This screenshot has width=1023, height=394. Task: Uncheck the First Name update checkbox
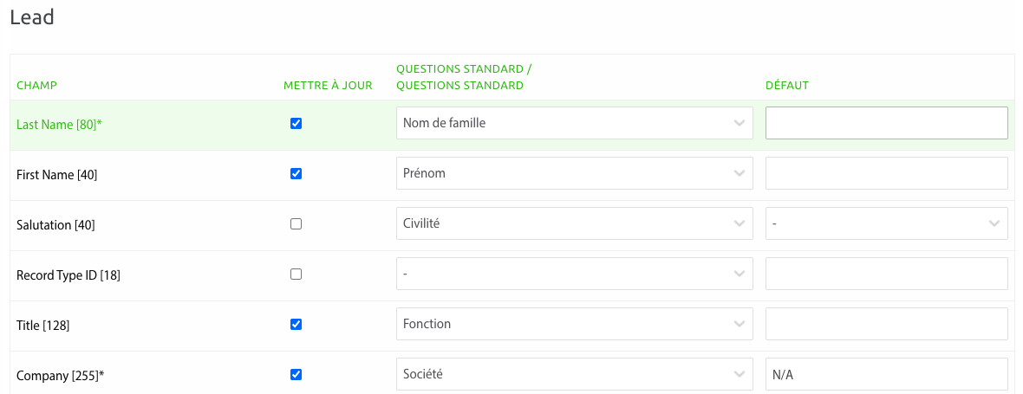[296, 174]
